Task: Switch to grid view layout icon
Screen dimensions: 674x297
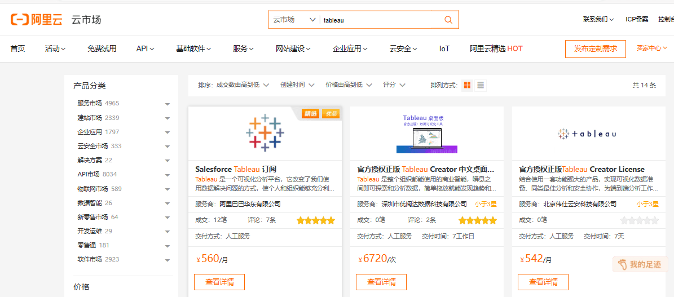Action: pyautogui.click(x=467, y=86)
